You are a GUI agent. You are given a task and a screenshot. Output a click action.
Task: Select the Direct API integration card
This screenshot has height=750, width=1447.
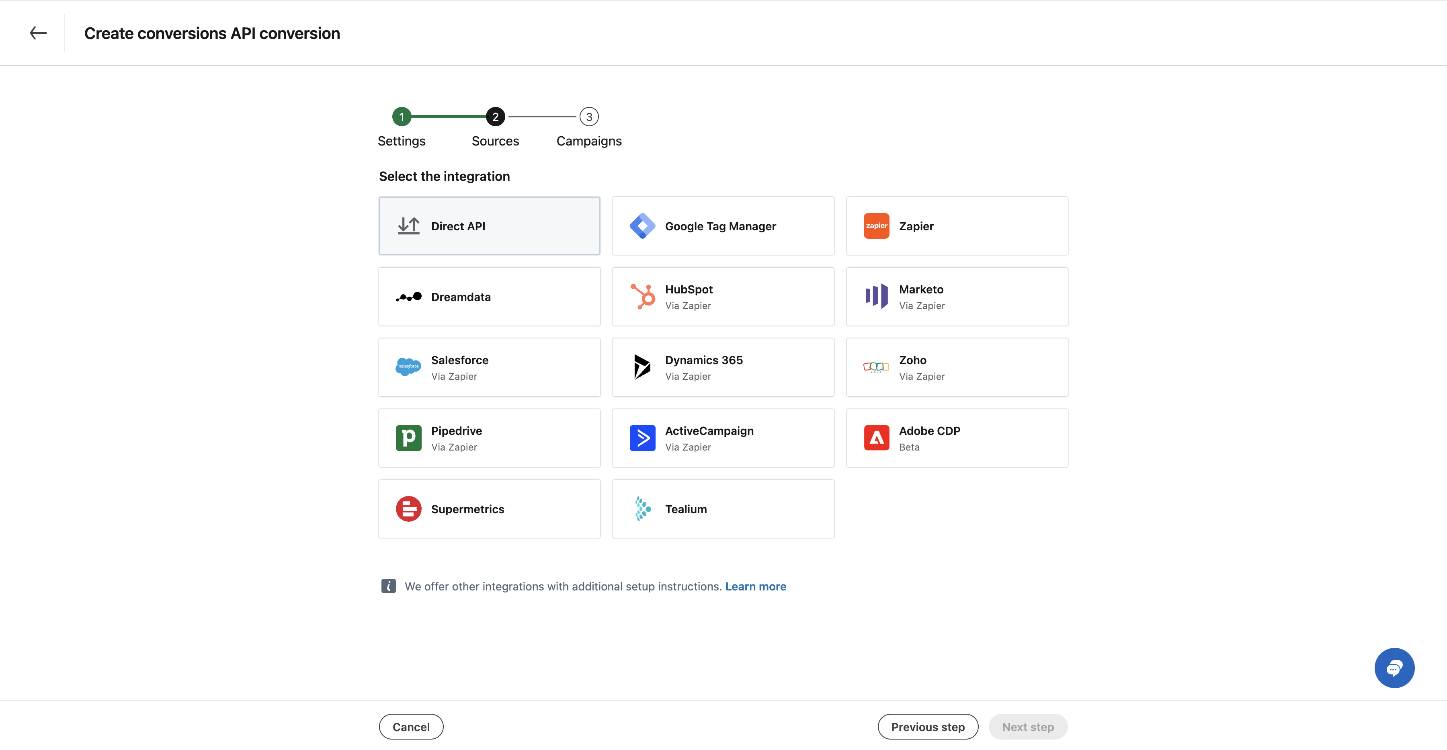tap(489, 226)
